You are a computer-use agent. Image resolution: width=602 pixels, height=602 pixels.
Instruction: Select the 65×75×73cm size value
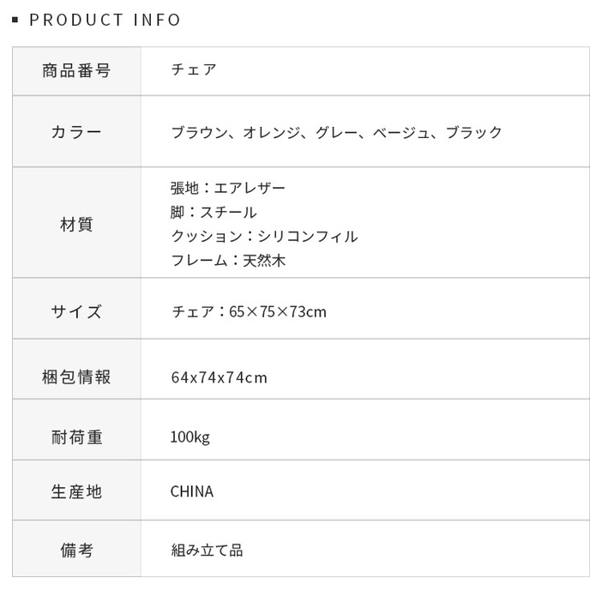(249, 311)
